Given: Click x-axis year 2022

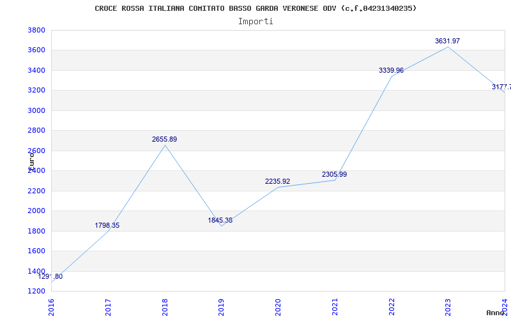Looking at the screenshot, I should pos(392,308).
